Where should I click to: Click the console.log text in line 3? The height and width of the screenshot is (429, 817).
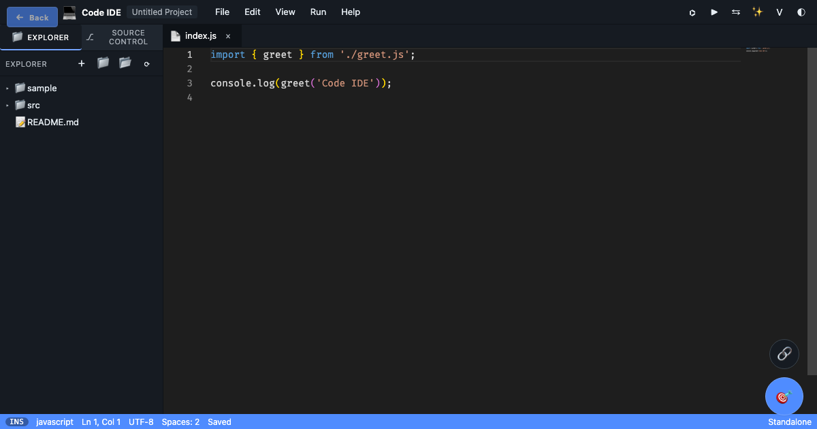click(x=243, y=83)
